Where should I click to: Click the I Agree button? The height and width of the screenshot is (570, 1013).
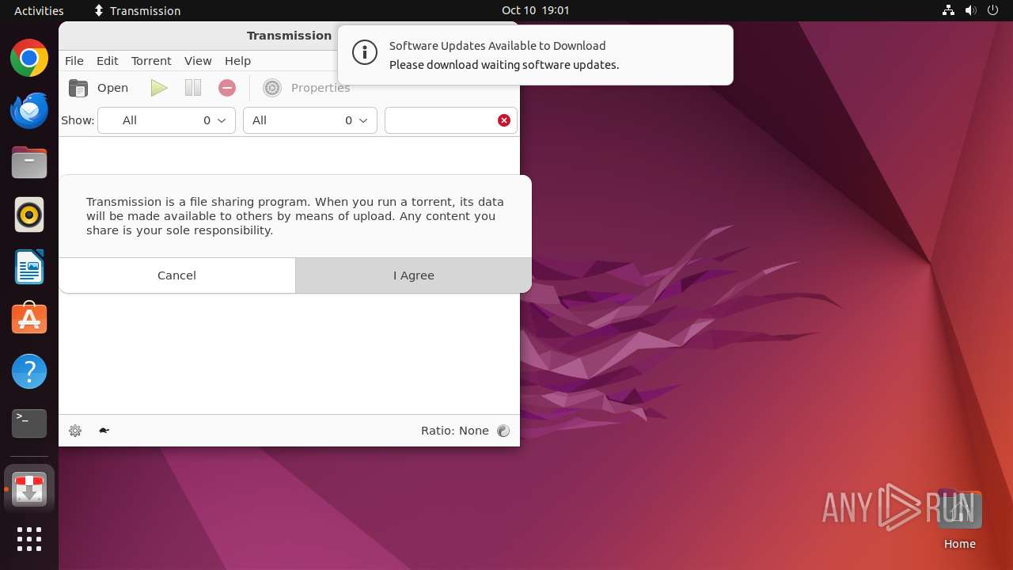[x=414, y=275]
